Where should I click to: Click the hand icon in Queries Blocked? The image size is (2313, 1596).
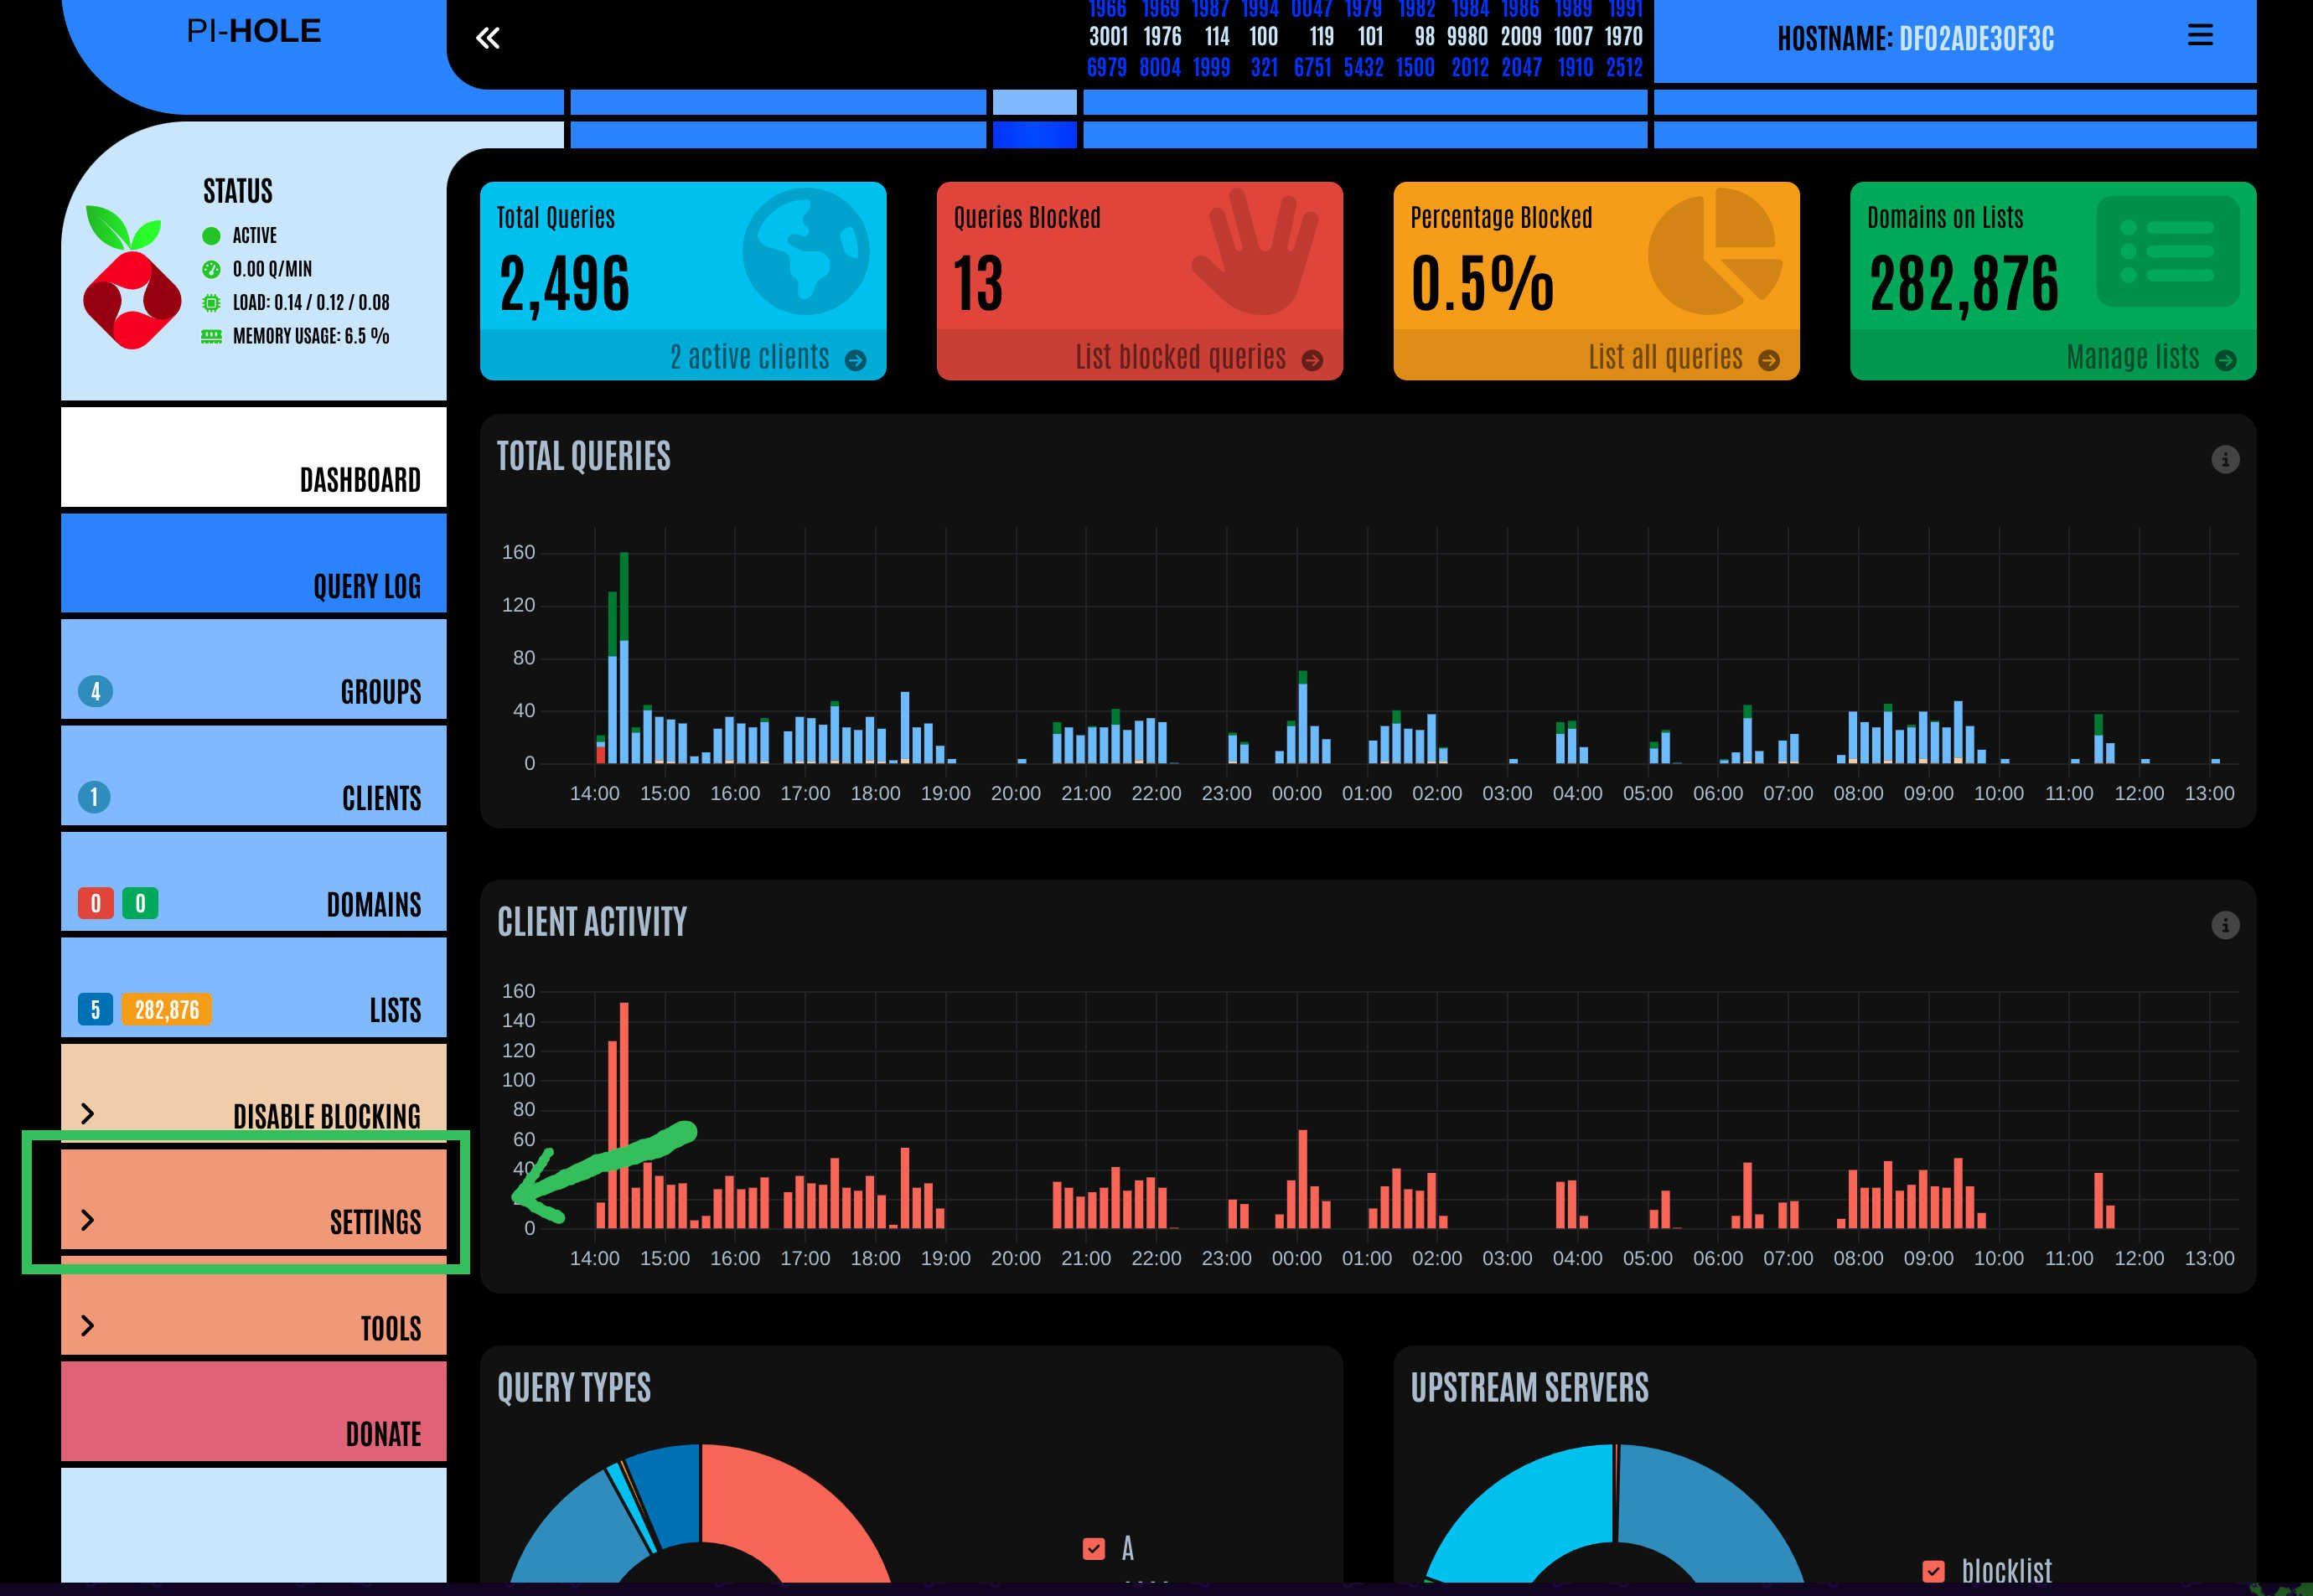coord(1255,251)
